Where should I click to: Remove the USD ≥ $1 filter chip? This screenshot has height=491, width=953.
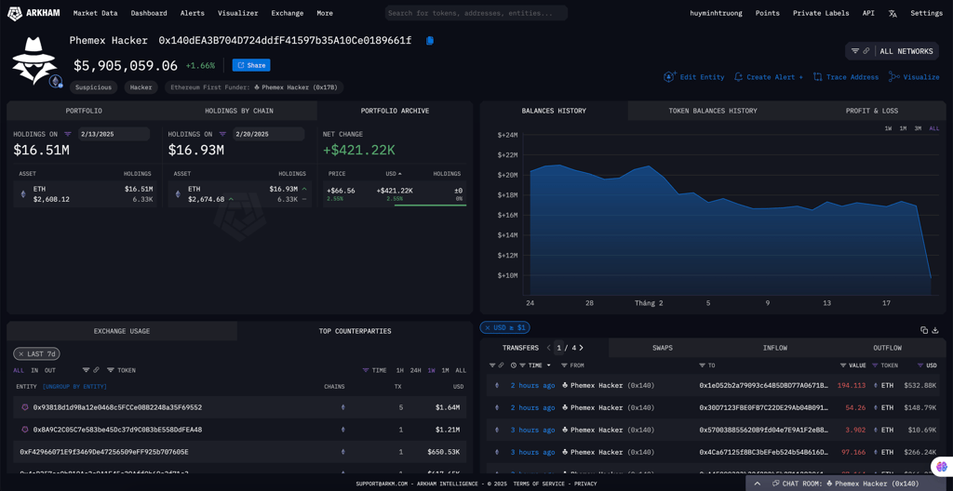point(487,327)
